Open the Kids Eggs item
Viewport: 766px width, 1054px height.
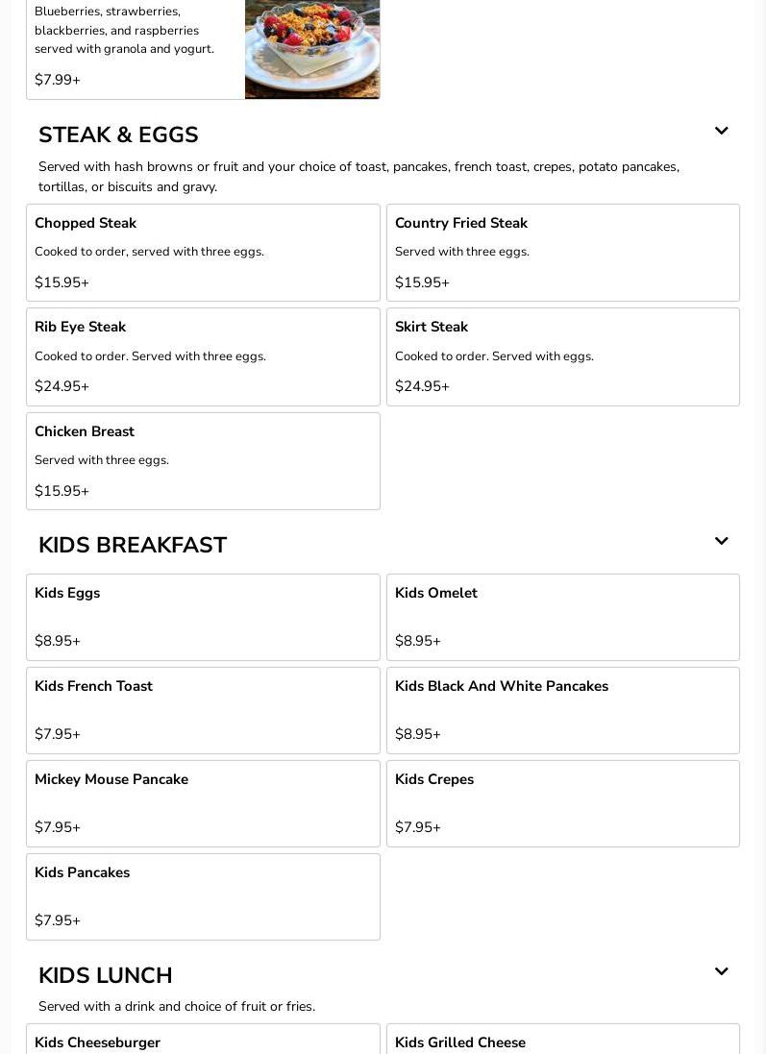point(203,617)
